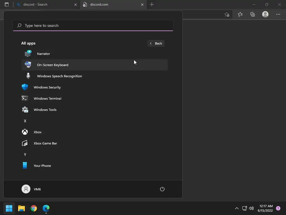
Task: Open the Your Phone app icon
Action: pos(25,165)
